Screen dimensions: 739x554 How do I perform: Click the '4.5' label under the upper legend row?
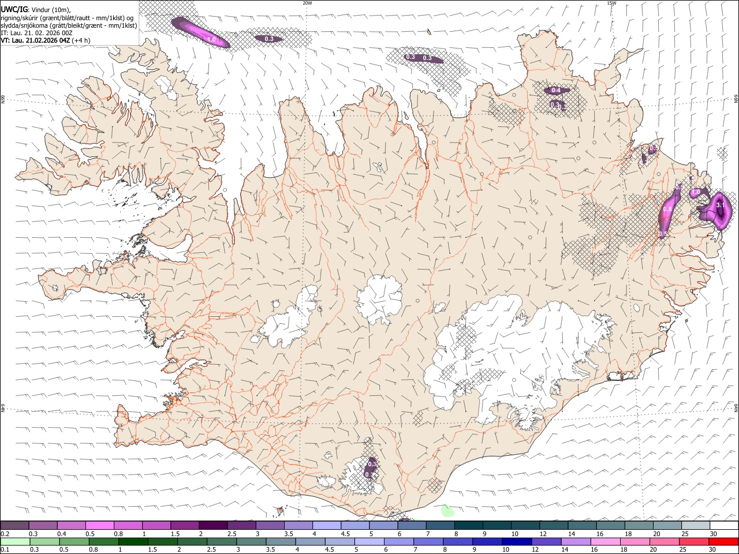coord(345,534)
